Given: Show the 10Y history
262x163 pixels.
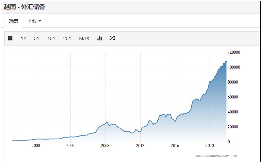Looking at the screenshot, I should click(x=51, y=38).
